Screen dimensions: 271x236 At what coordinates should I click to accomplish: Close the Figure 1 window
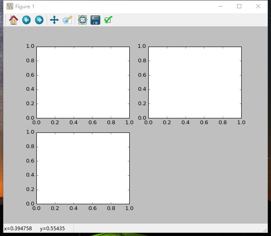click(258, 6)
